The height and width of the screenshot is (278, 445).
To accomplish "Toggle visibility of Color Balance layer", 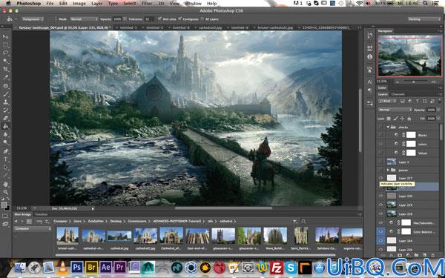I will (x=381, y=232).
